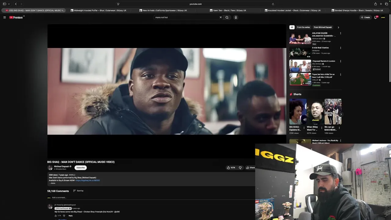The height and width of the screenshot is (220, 391).
Task: Focus the search box with mans not hot
Action: coord(186,17)
